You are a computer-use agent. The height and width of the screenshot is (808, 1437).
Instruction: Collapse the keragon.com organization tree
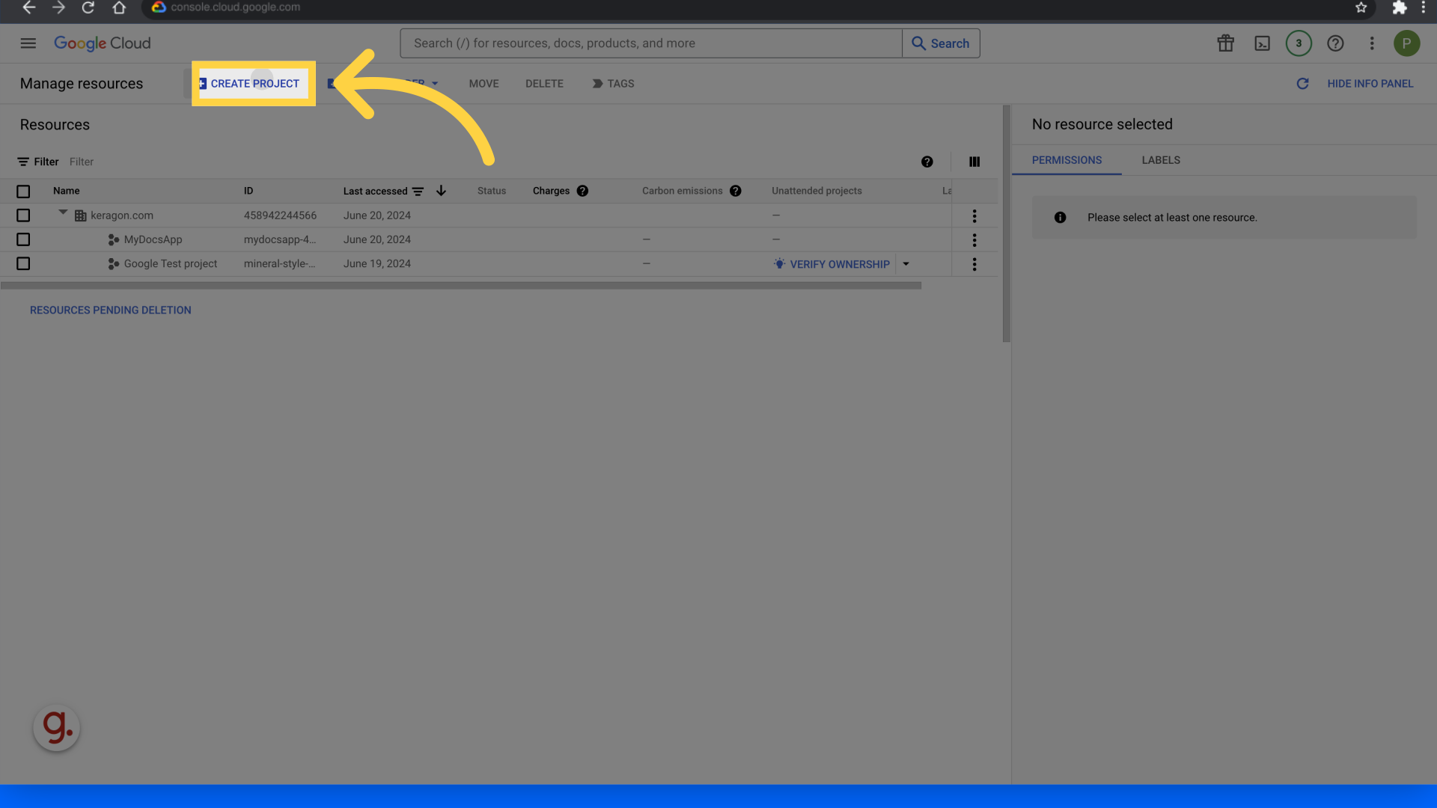(63, 213)
